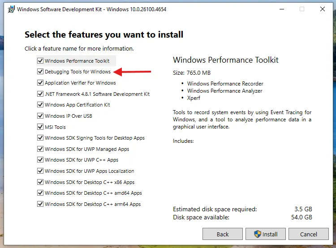Viewport: 336px width, 248px height.
Task: Toggle Application Verifier For Windows checkbox
Action: [x=40, y=83]
